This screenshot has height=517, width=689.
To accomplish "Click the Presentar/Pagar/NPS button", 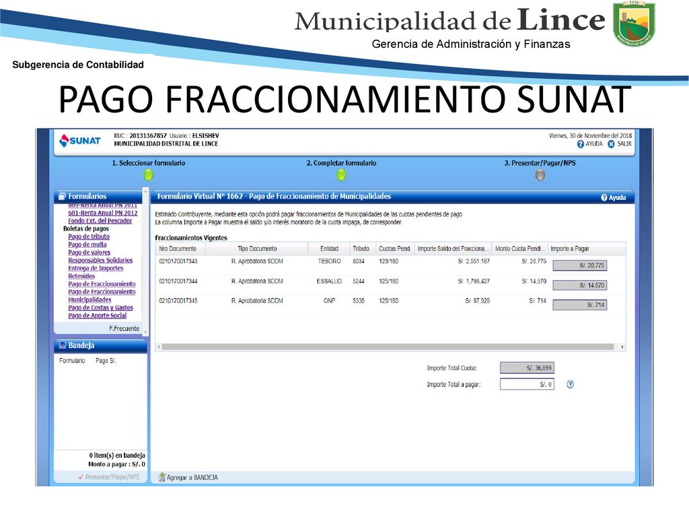I will (x=108, y=477).
